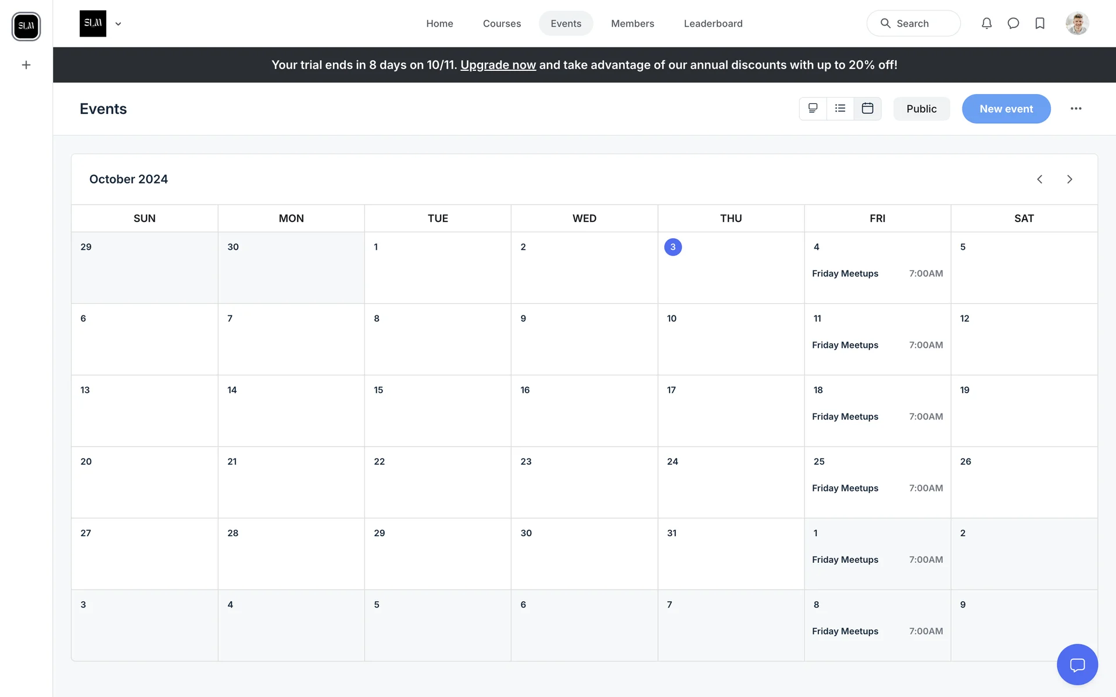The image size is (1116, 697).
Task: Open the Courses tab
Action: coord(502,23)
